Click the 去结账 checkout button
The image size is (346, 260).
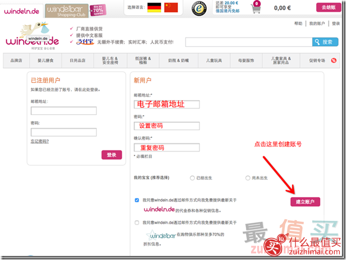[328, 8]
